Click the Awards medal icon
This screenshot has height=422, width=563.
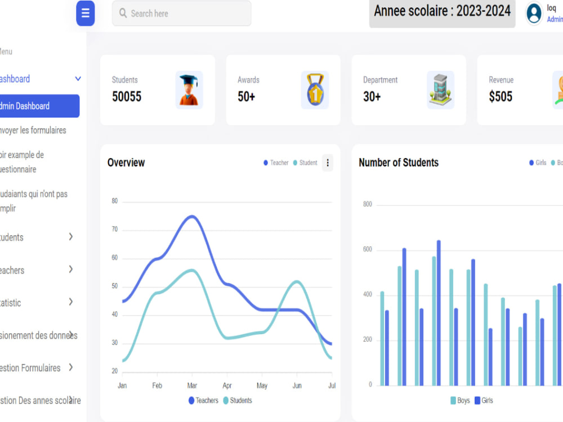pos(315,89)
